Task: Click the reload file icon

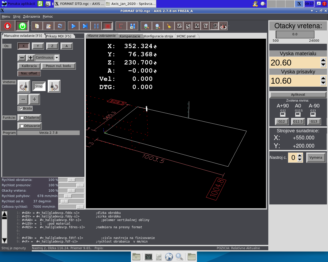Action: point(60,26)
